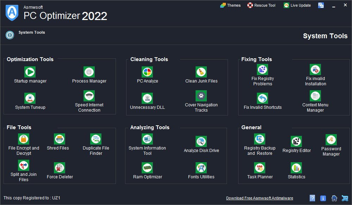Screen dimensions: 352x205
Task: Open the System Tuneup rocket icon
Action: click(x=30, y=98)
